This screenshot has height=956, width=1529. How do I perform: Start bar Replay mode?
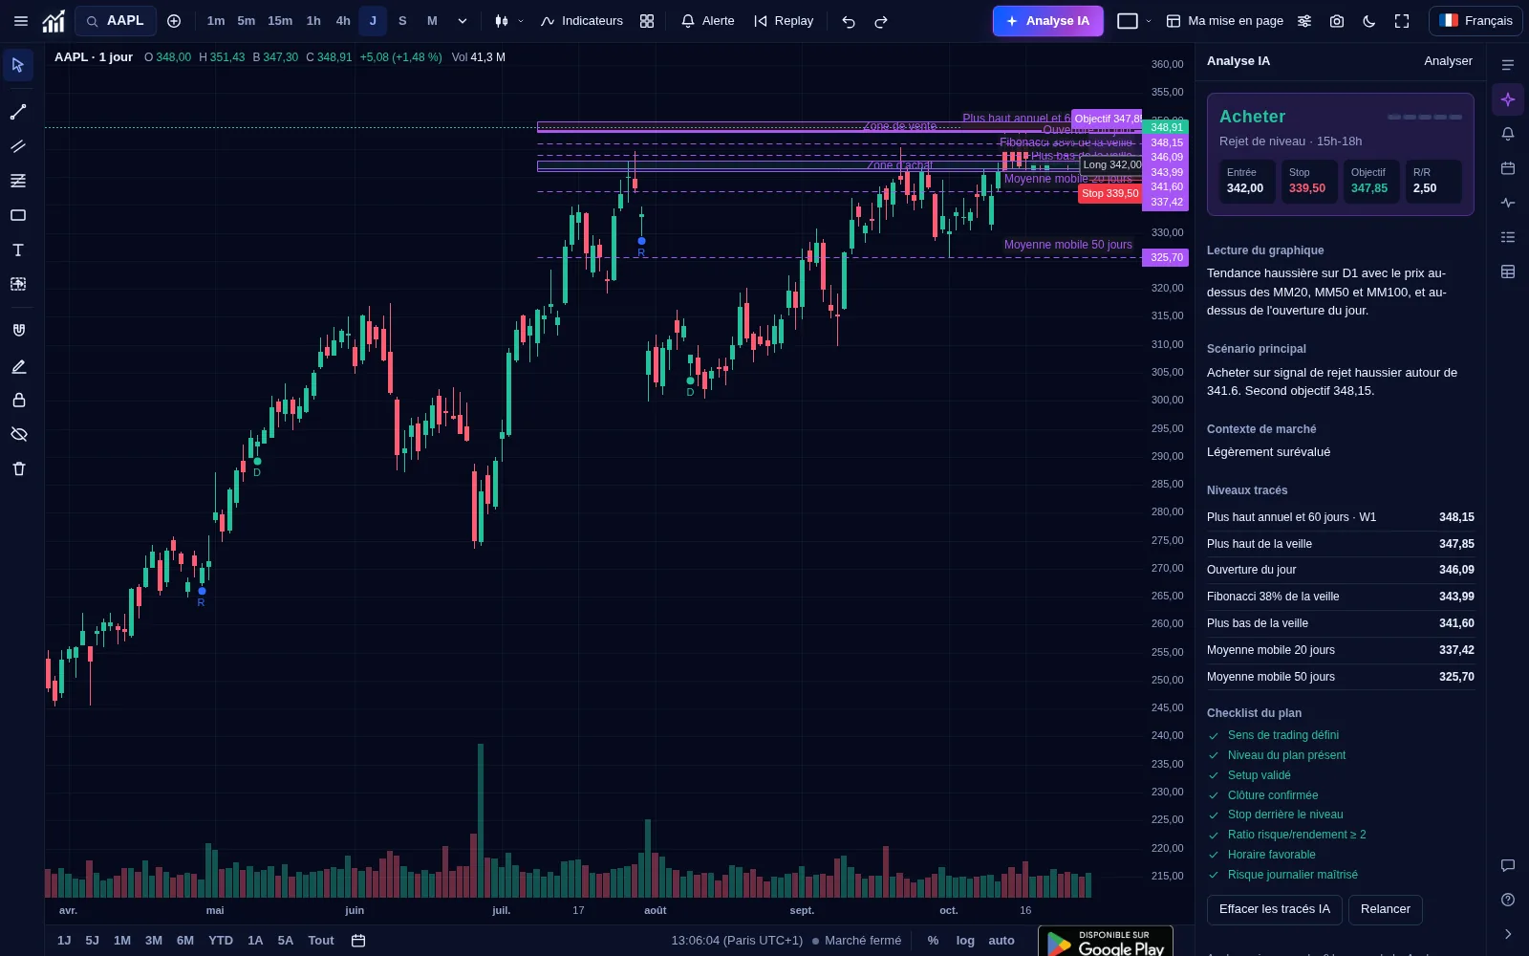click(784, 21)
